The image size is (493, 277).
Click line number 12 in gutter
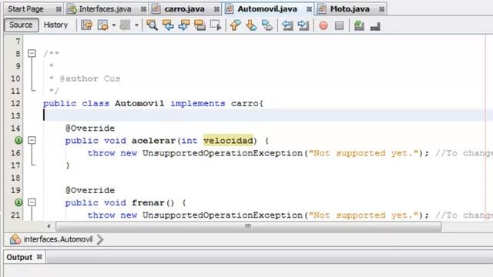coord(15,103)
